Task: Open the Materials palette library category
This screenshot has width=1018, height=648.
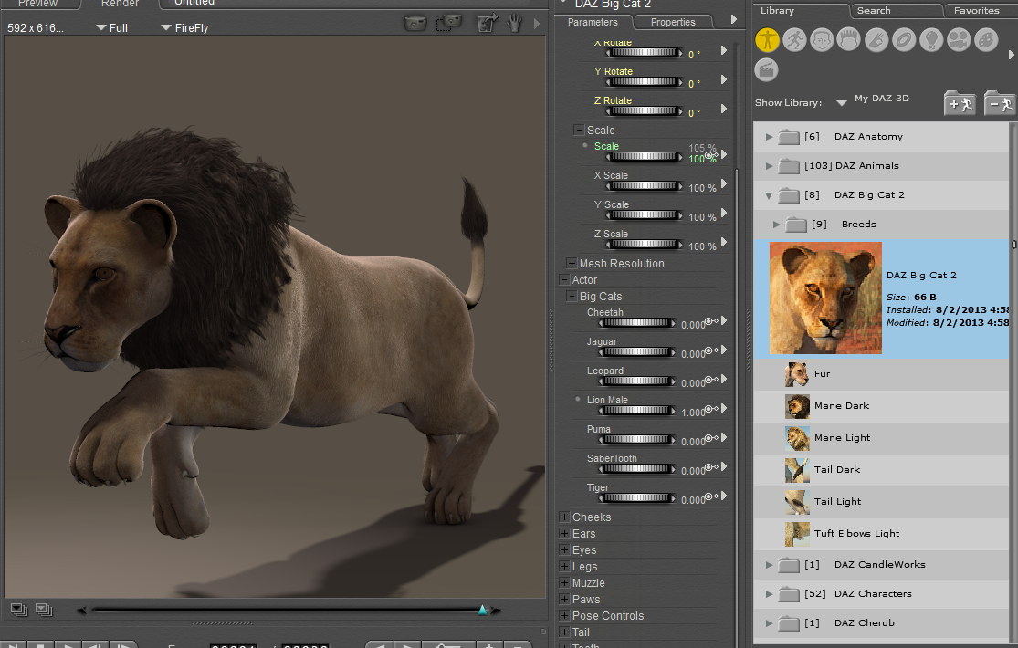Action: coord(986,40)
